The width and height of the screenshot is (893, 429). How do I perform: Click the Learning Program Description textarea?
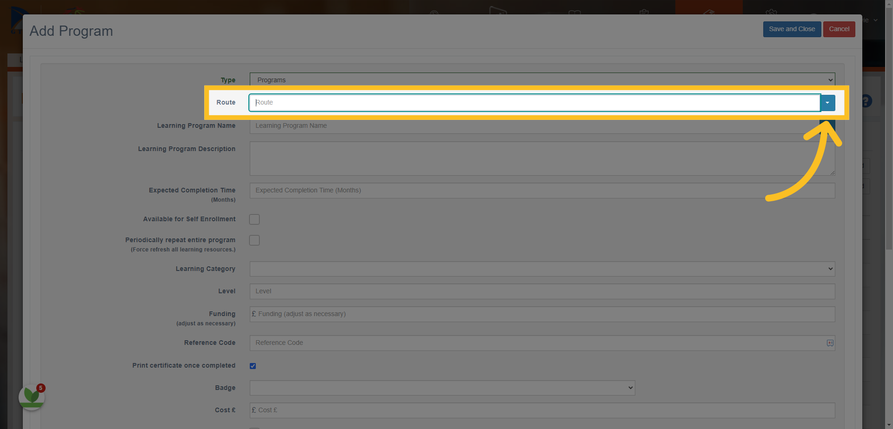point(542,158)
